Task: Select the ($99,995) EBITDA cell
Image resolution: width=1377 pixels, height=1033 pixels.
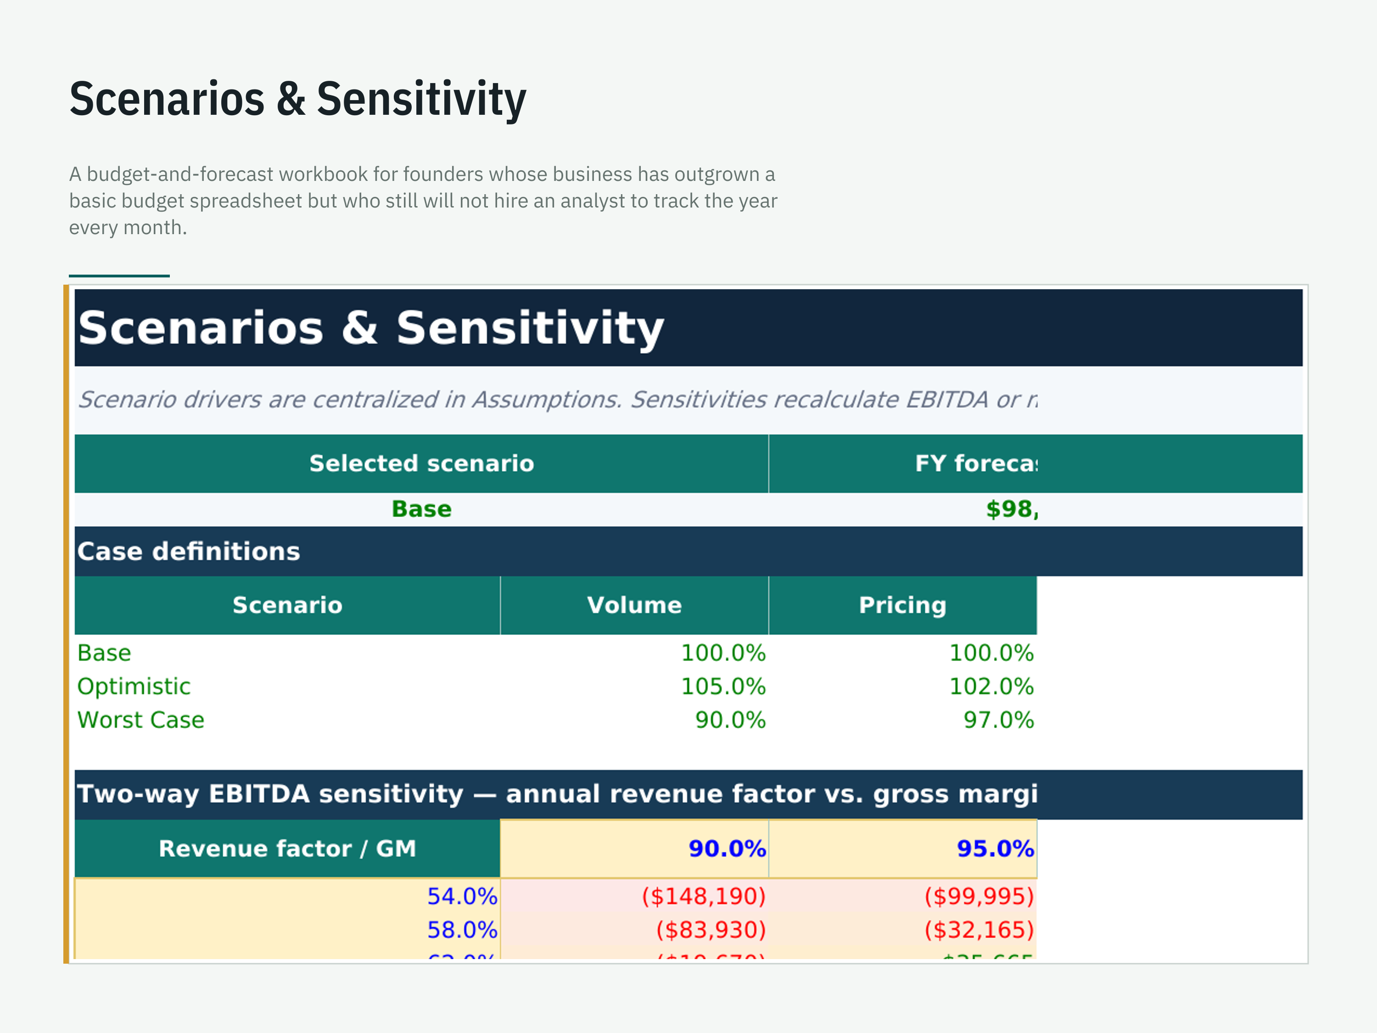Action: tap(903, 896)
